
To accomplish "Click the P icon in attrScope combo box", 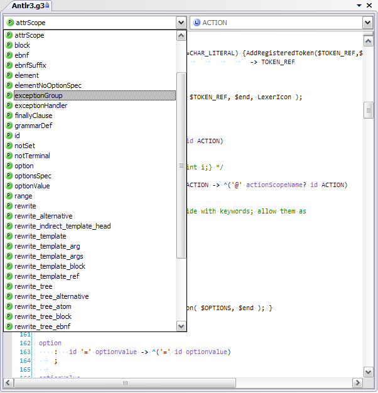I will coord(10,23).
